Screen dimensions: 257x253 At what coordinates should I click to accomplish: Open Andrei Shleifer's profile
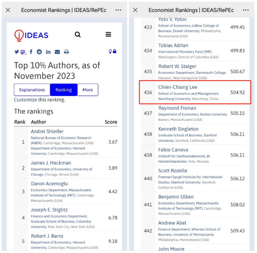[47, 131]
